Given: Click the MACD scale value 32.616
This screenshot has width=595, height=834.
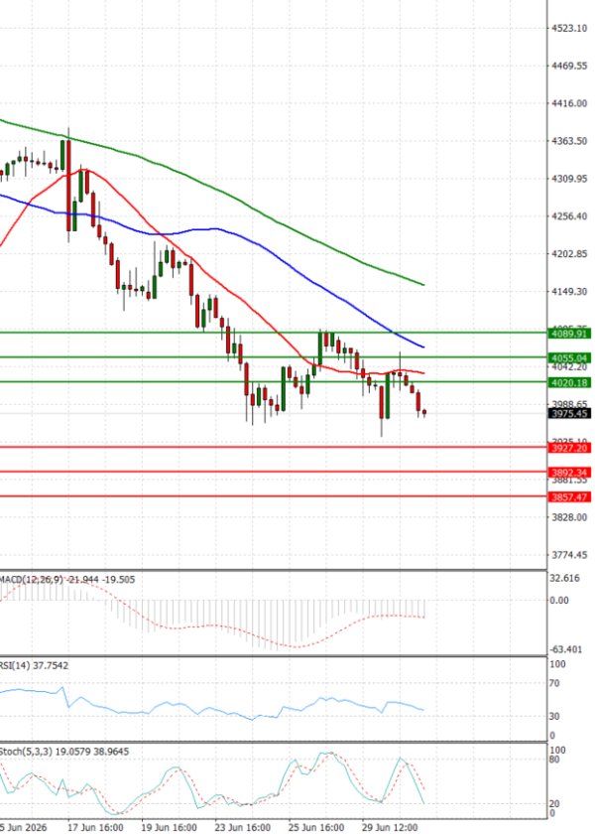Looking at the screenshot, I should click(565, 578).
